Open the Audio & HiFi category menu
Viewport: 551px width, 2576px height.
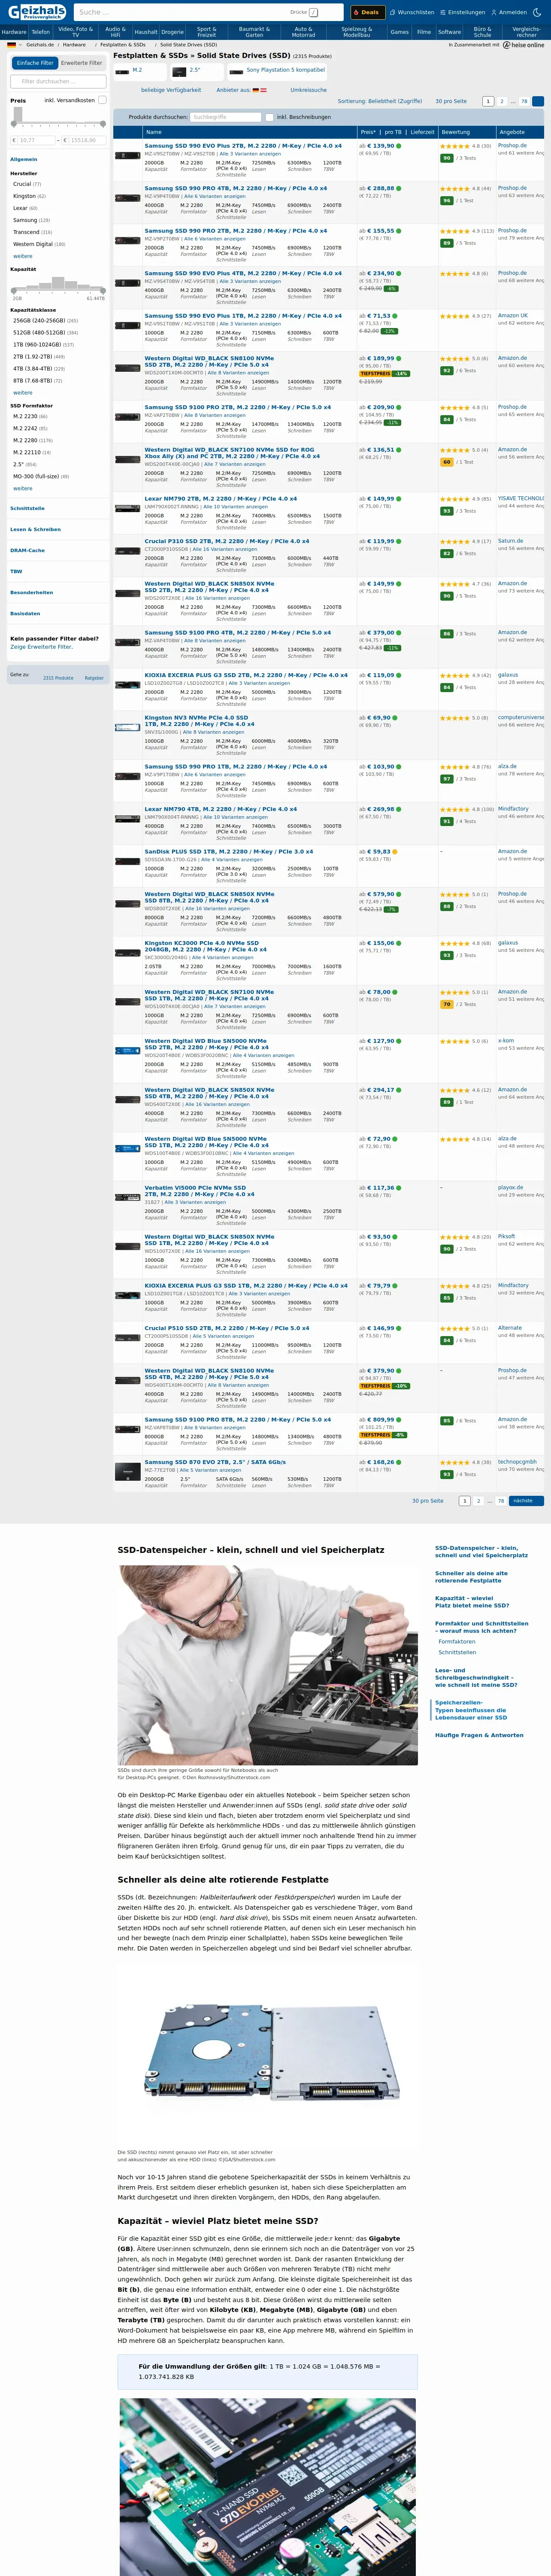[115, 32]
